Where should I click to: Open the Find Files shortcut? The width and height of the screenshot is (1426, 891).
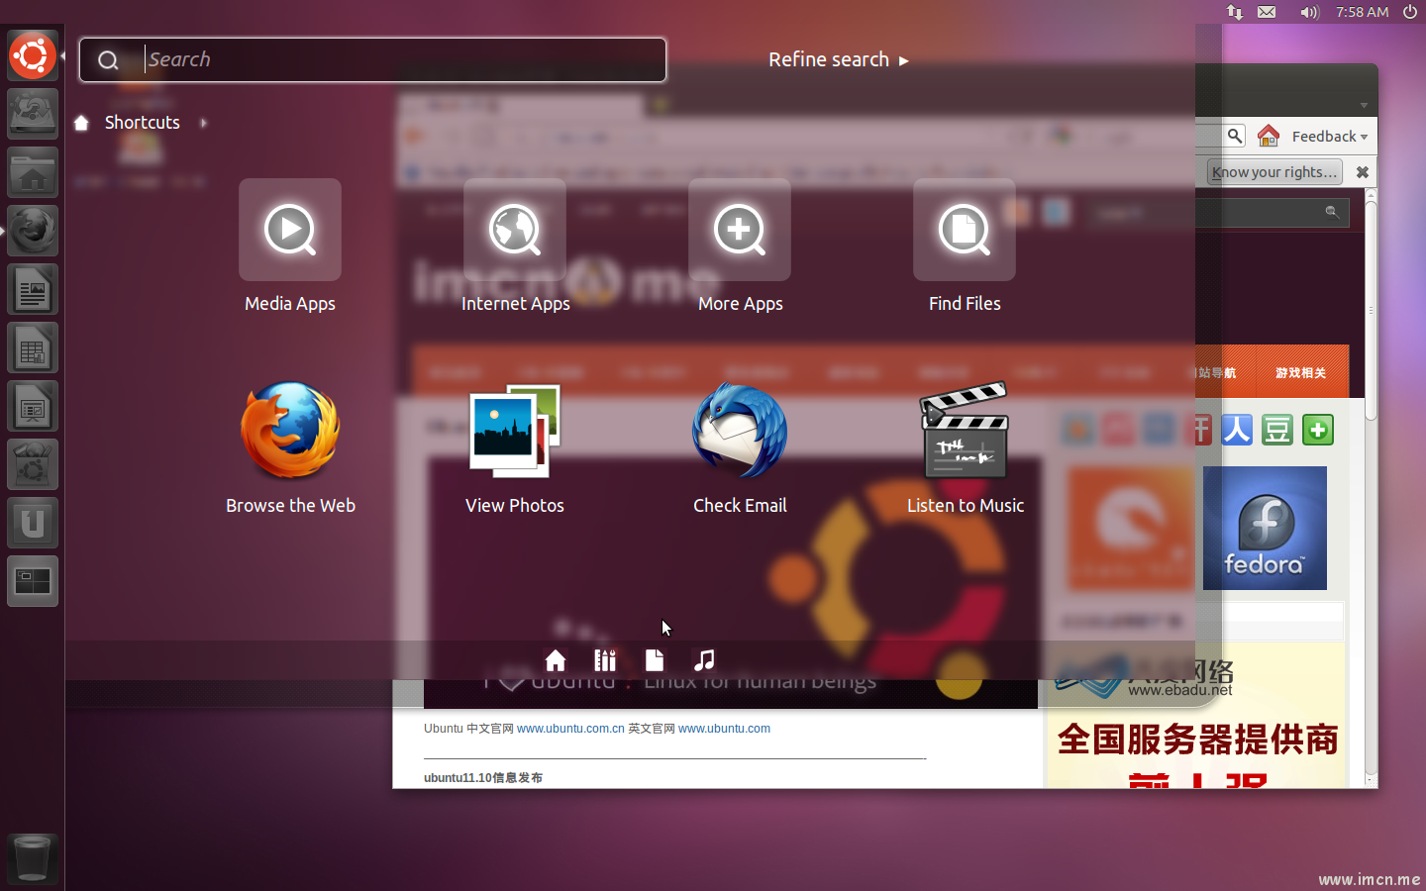(x=965, y=231)
